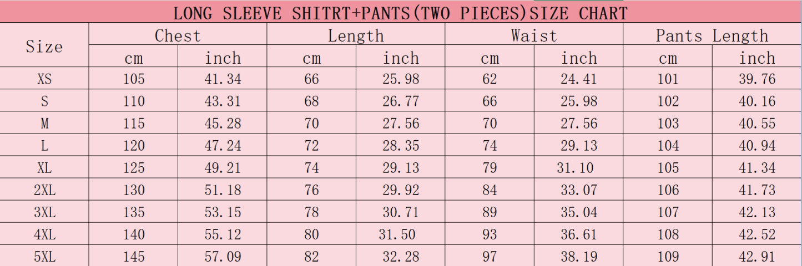Select the 3XL row label
The width and height of the screenshot is (802, 266).
[x=44, y=212]
